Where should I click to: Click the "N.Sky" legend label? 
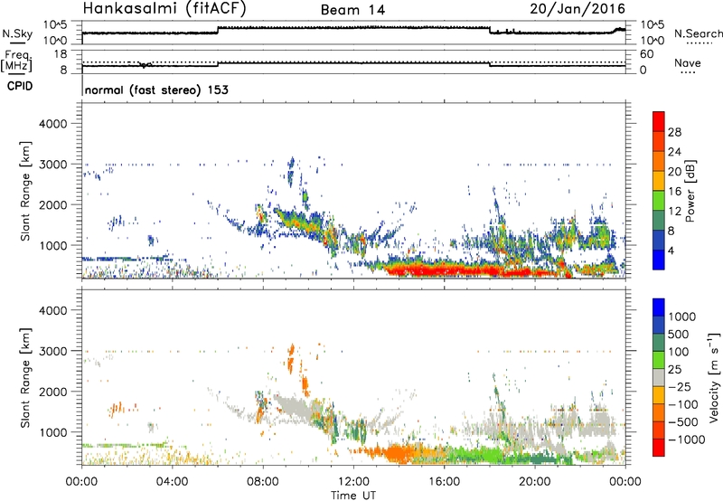tap(17, 33)
